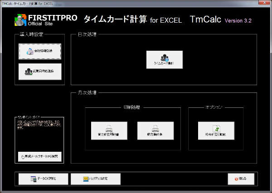This screenshot has height=193, width=272.
Task: Click the '印刷処理' group label
Action: 132,107
